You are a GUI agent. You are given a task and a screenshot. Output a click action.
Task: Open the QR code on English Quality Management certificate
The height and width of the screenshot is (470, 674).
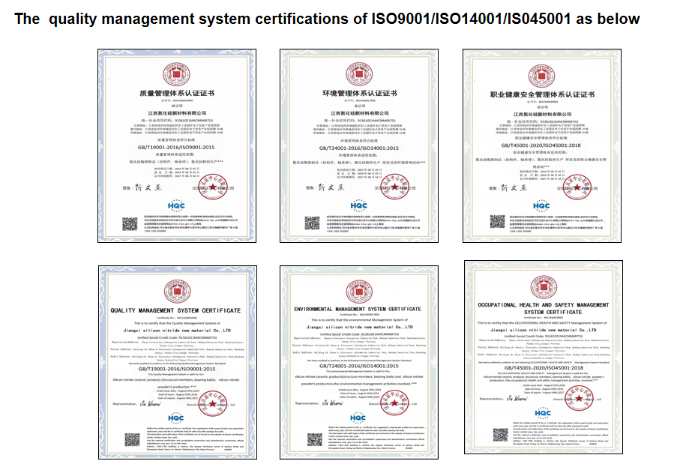(132, 439)
